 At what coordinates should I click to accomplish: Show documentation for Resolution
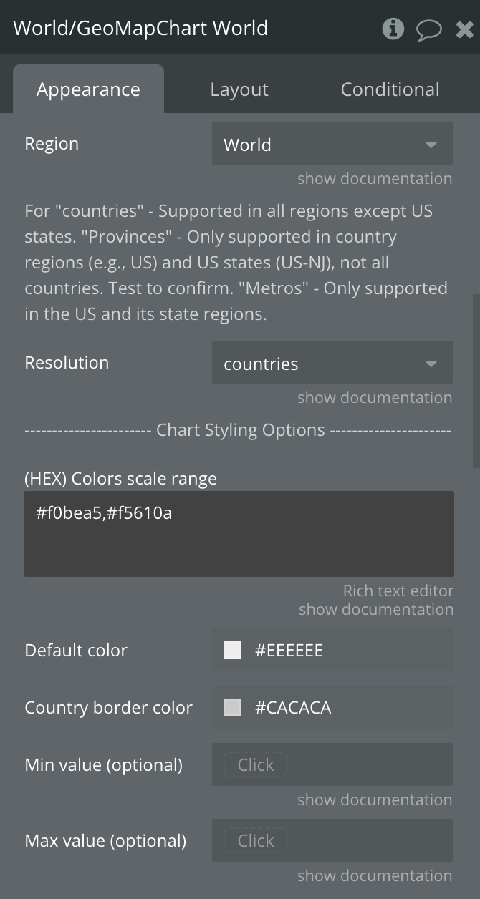tap(375, 397)
